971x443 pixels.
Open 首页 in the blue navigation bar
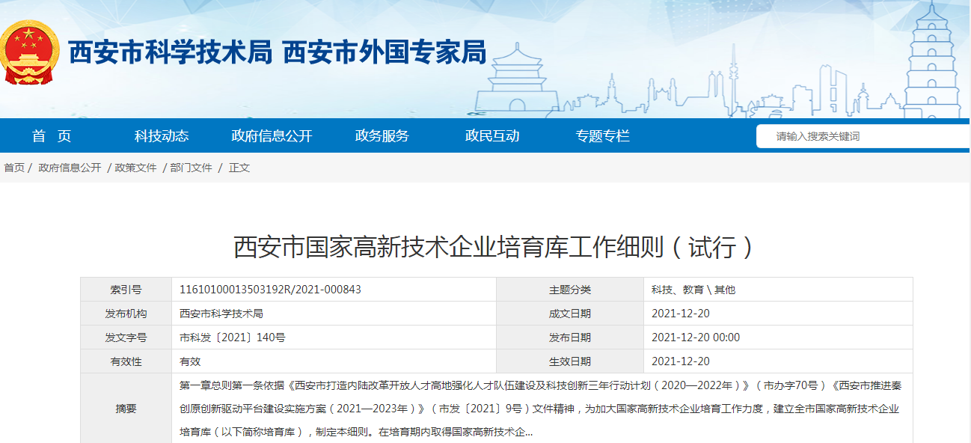click(x=52, y=136)
